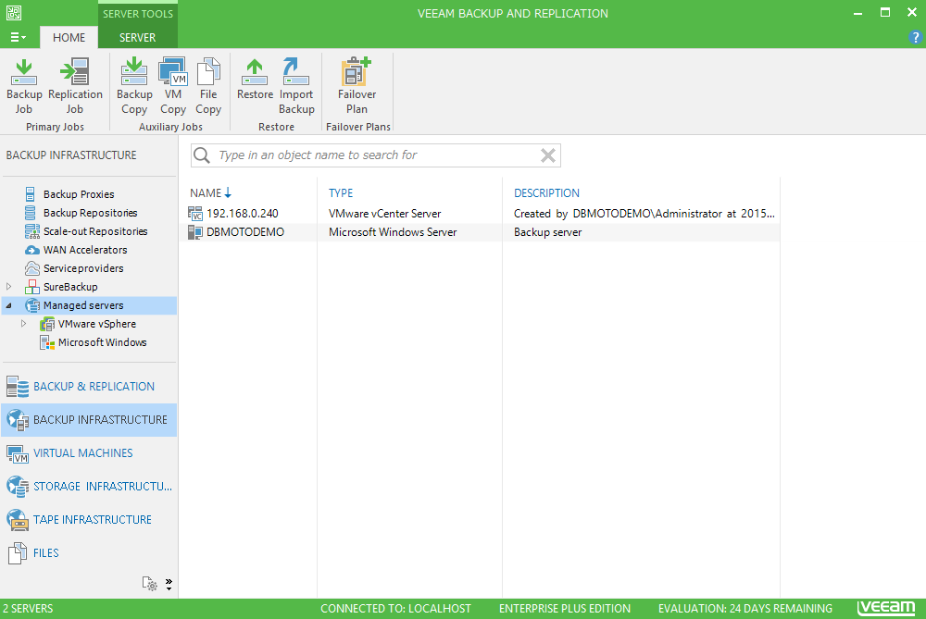Expand the VMware vSphere node
926x619 pixels.
tap(24, 324)
